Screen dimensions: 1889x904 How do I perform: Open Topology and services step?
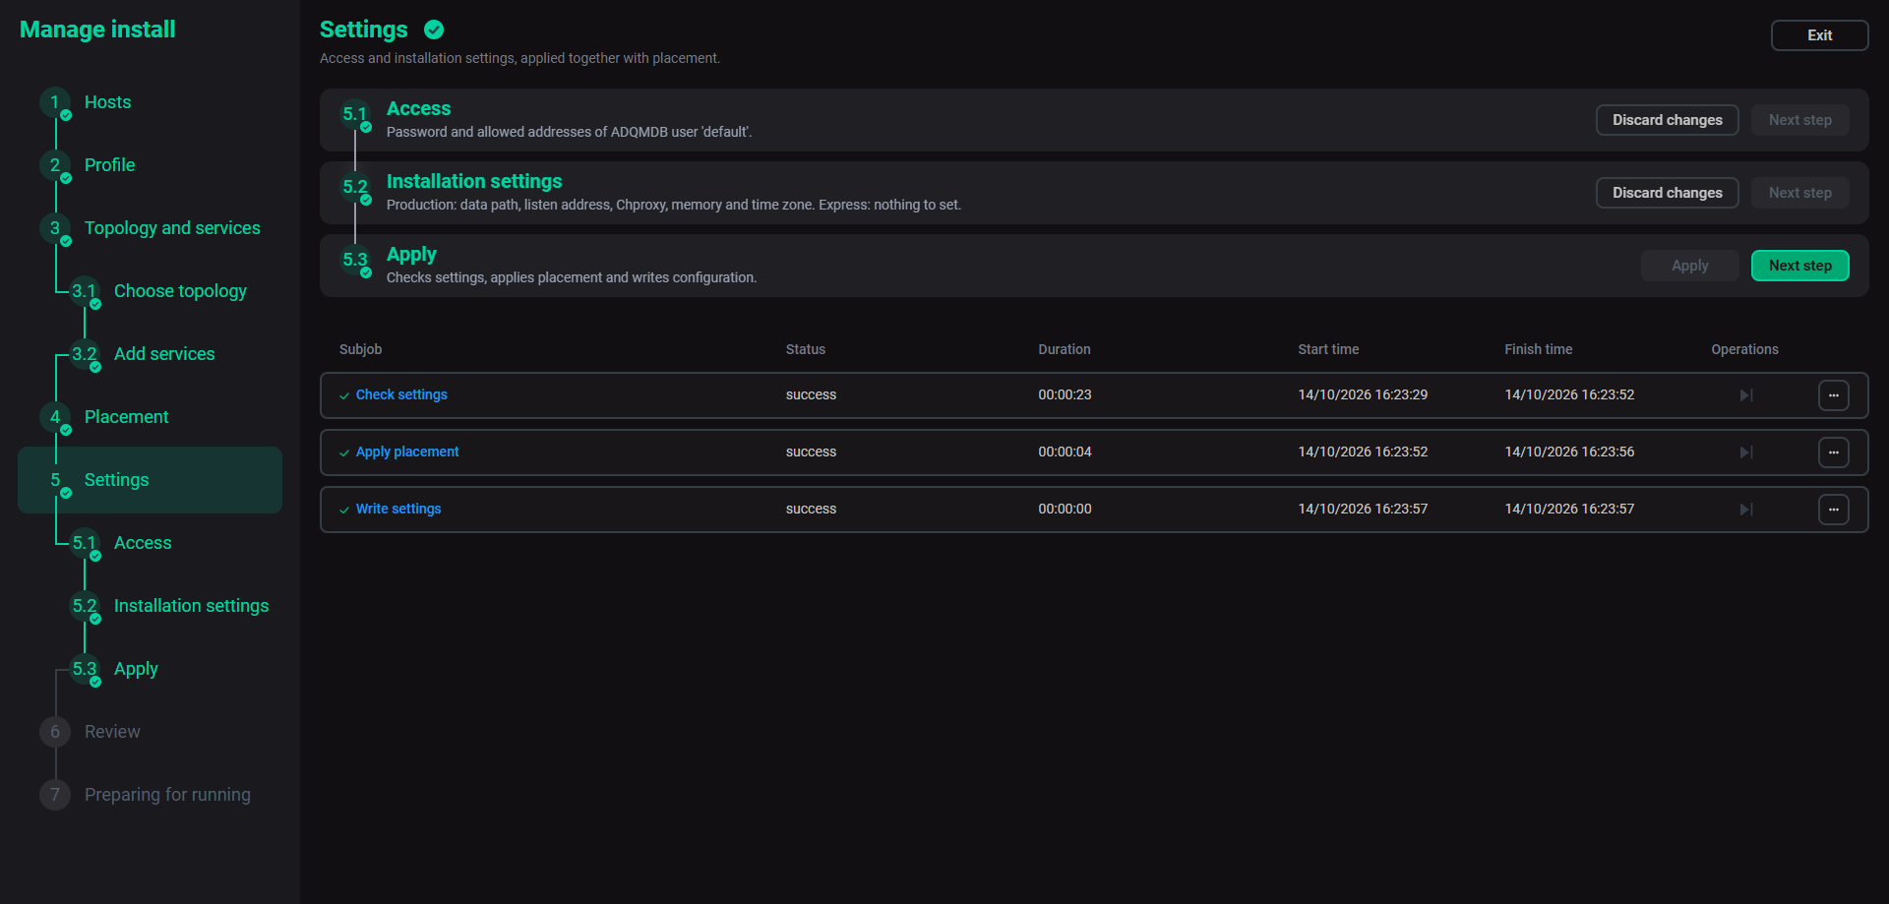[x=172, y=228]
